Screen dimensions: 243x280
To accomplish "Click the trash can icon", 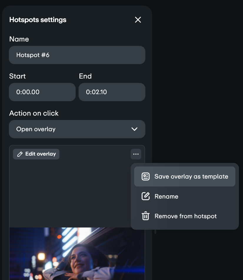I will (x=146, y=216).
